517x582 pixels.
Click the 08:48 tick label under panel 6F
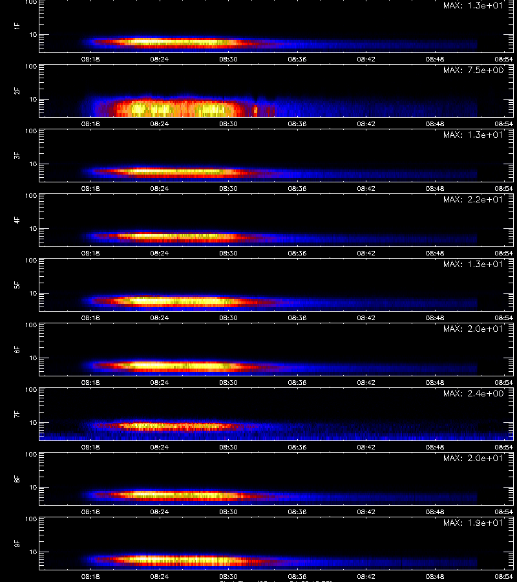435,382
